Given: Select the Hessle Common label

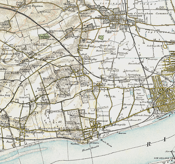Looking at the screenshot, I should [x=135, y=105].
